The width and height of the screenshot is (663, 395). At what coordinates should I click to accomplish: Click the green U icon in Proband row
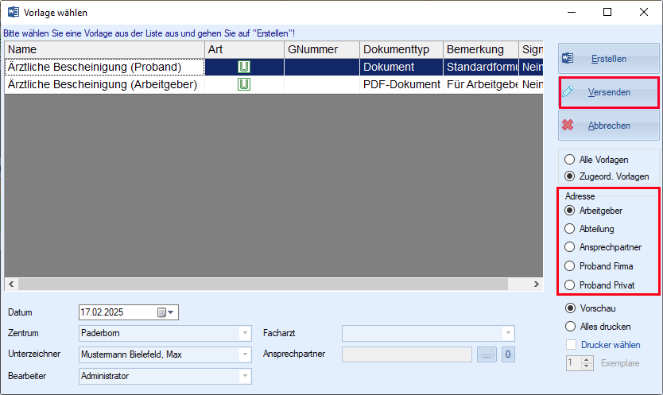(x=244, y=67)
